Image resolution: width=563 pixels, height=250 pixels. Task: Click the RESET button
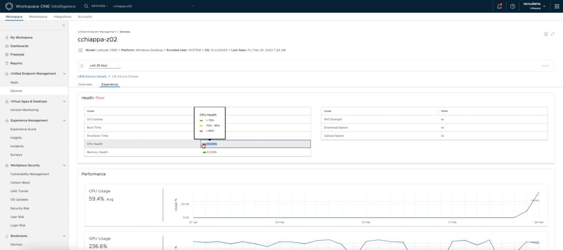click(x=545, y=66)
